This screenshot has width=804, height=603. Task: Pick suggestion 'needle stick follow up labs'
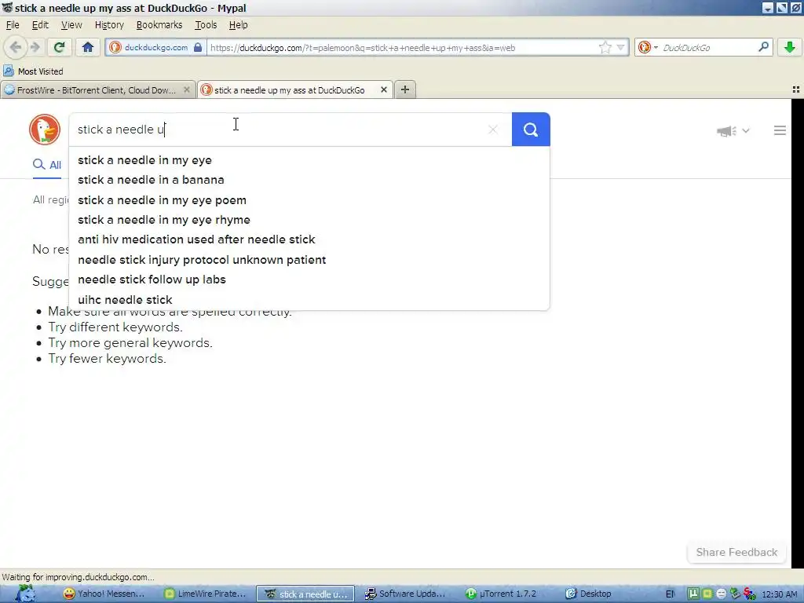[309, 280]
